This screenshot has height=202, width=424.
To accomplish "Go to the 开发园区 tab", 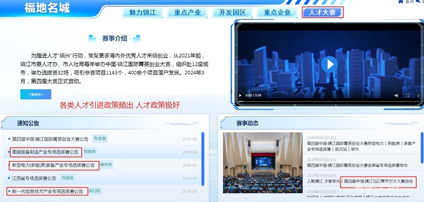I will [x=232, y=12].
